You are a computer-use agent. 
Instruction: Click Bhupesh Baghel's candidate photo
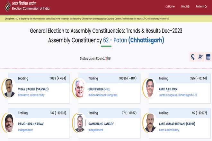point(79,88)
